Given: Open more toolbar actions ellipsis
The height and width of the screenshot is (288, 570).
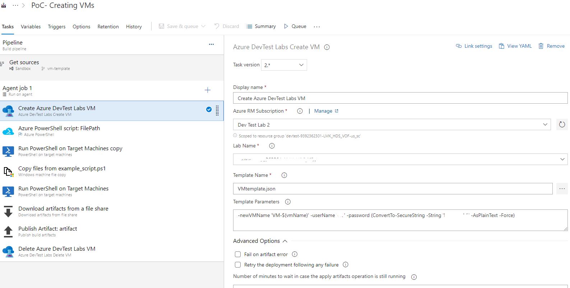Looking at the screenshot, I should 317,27.
